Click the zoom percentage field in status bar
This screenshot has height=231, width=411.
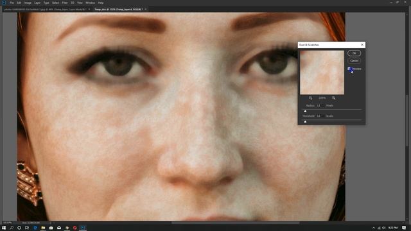(8, 223)
